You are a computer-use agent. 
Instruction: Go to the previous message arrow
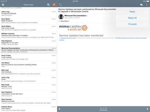click(x=60, y=109)
